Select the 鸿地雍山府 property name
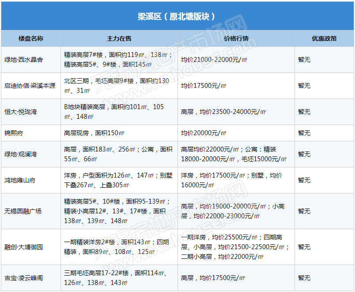Image resolution: width=355 pixels, height=292 pixels. click(20, 180)
